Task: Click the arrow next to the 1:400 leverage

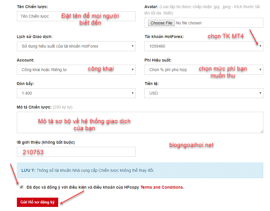Action: pos(132,93)
